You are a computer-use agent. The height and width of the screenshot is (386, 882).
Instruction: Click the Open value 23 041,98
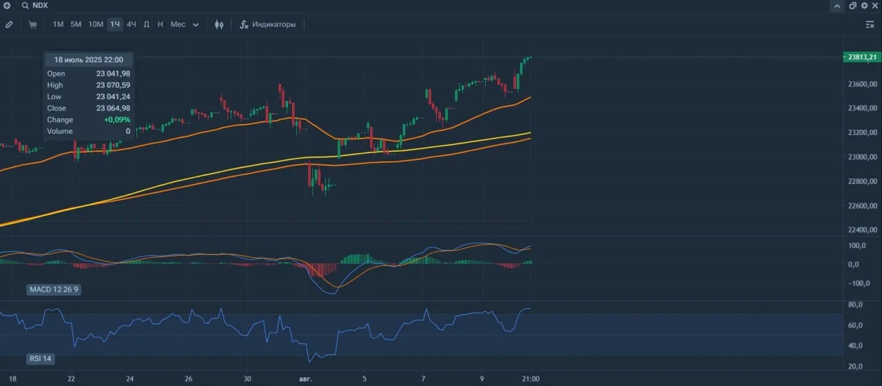(x=113, y=74)
